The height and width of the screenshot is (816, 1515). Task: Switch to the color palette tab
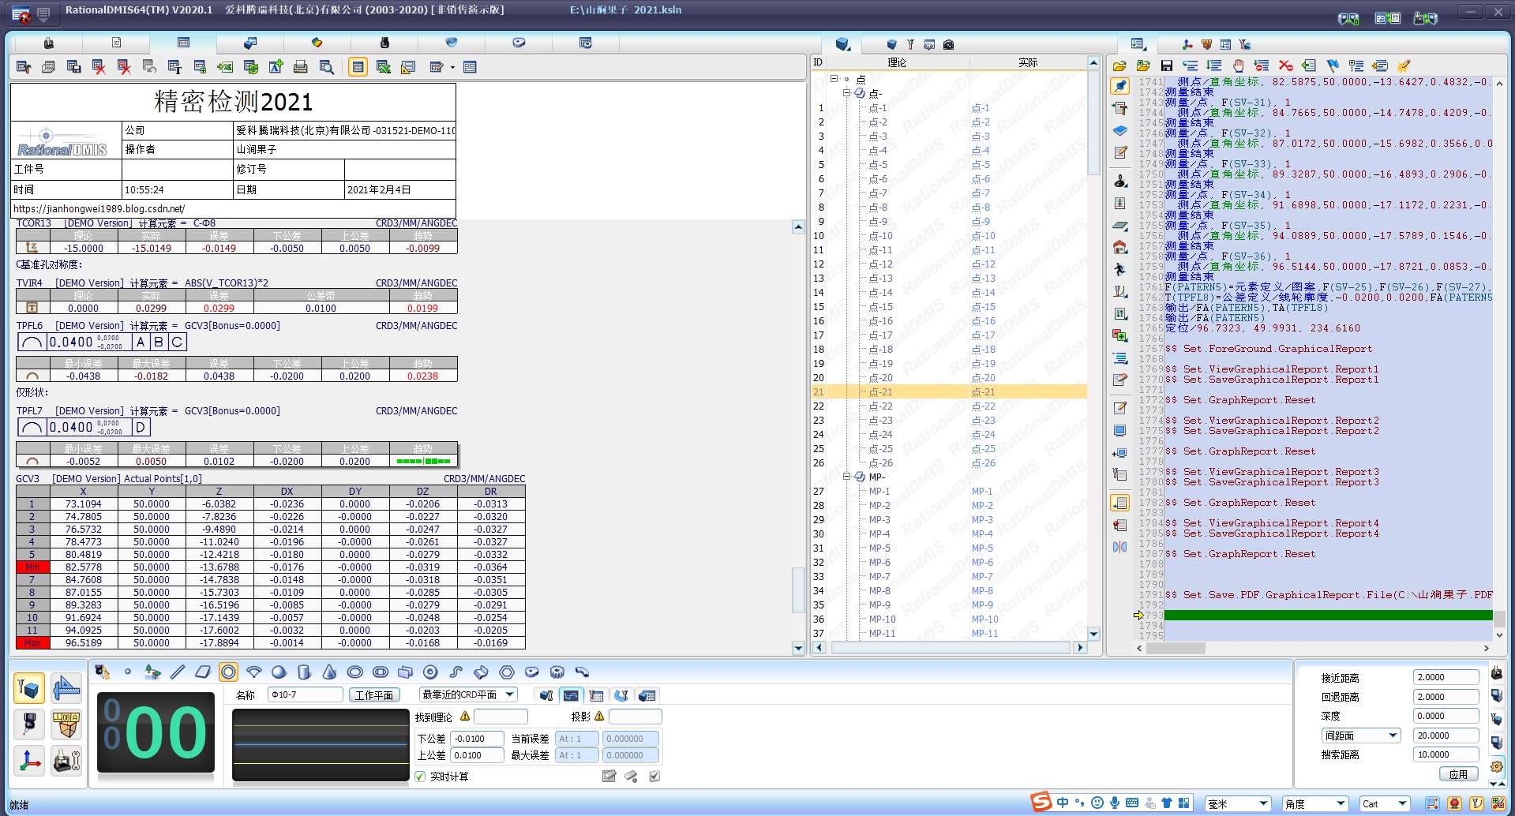coord(317,43)
